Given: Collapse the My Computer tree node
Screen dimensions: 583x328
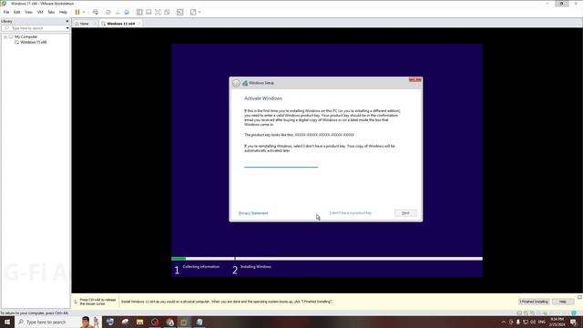Looking at the screenshot, I should pyautogui.click(x=5, y=36).
